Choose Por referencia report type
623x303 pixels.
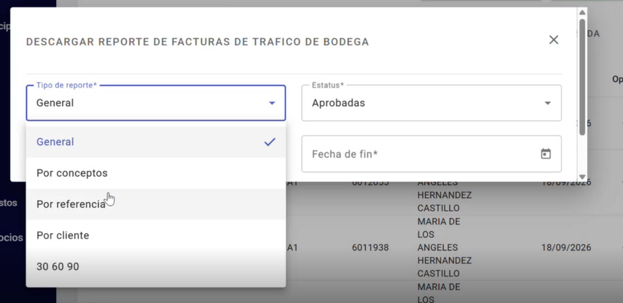point(156,204)
